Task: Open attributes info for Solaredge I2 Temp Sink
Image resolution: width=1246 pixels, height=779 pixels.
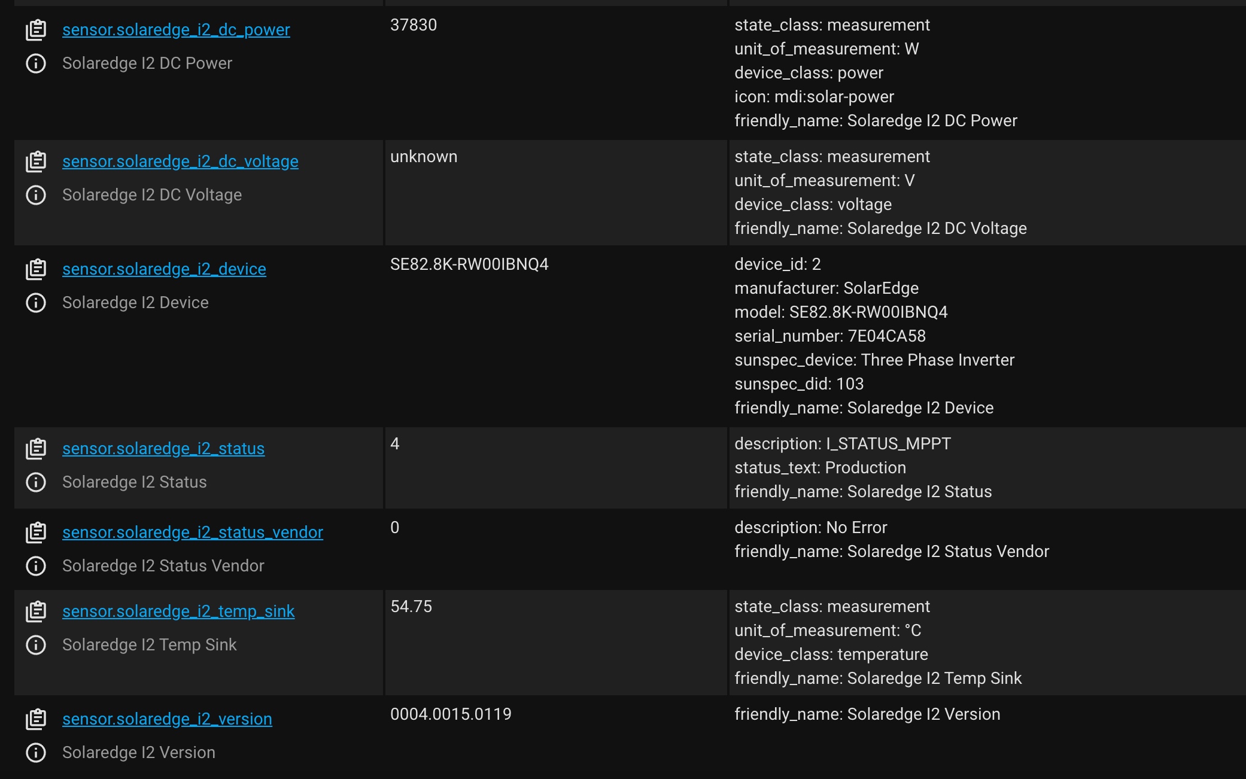Action: coord(37,645)
